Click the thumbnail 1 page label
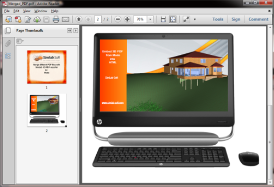The image size is (274, 187). pos(46,88)
